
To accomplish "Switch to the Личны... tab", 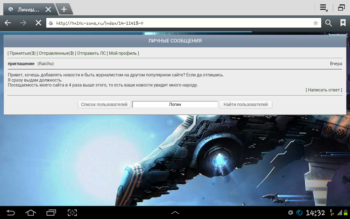I will point(28,10).
